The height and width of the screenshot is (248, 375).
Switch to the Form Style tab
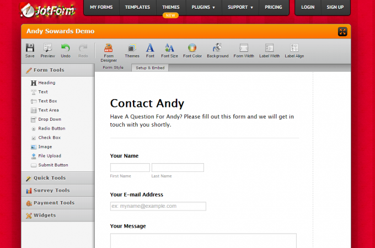113,68
